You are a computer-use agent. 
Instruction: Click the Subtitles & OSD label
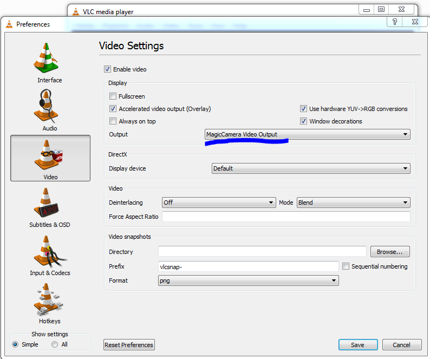(50, 225)
